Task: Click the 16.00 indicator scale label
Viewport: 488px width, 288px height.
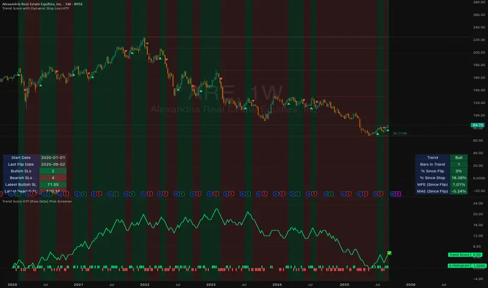Action: pyautogui.click(x=478, y=225)
